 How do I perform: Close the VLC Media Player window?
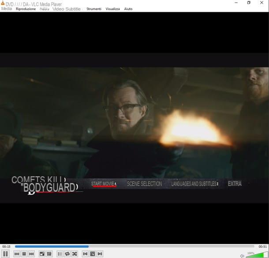(262, 3)
